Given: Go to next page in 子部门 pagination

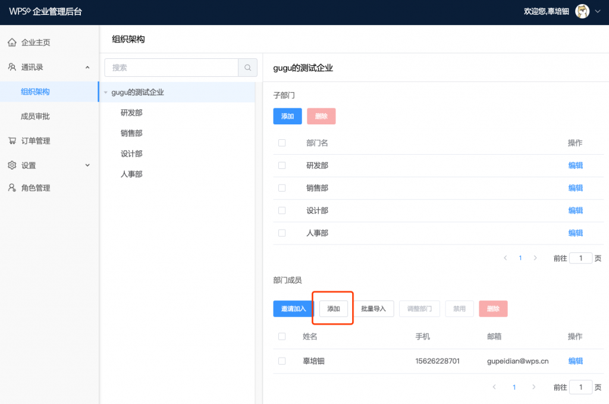Looking at the screenshot, I should tap(535, 258).
